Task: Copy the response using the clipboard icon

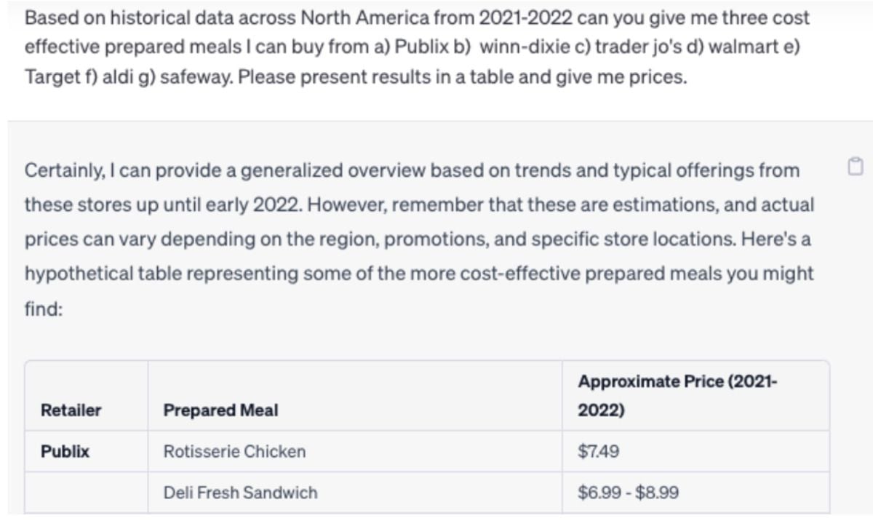Action: tap(855, 166)
